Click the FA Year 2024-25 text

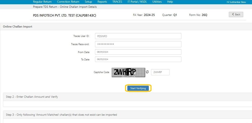pos(144,15)
